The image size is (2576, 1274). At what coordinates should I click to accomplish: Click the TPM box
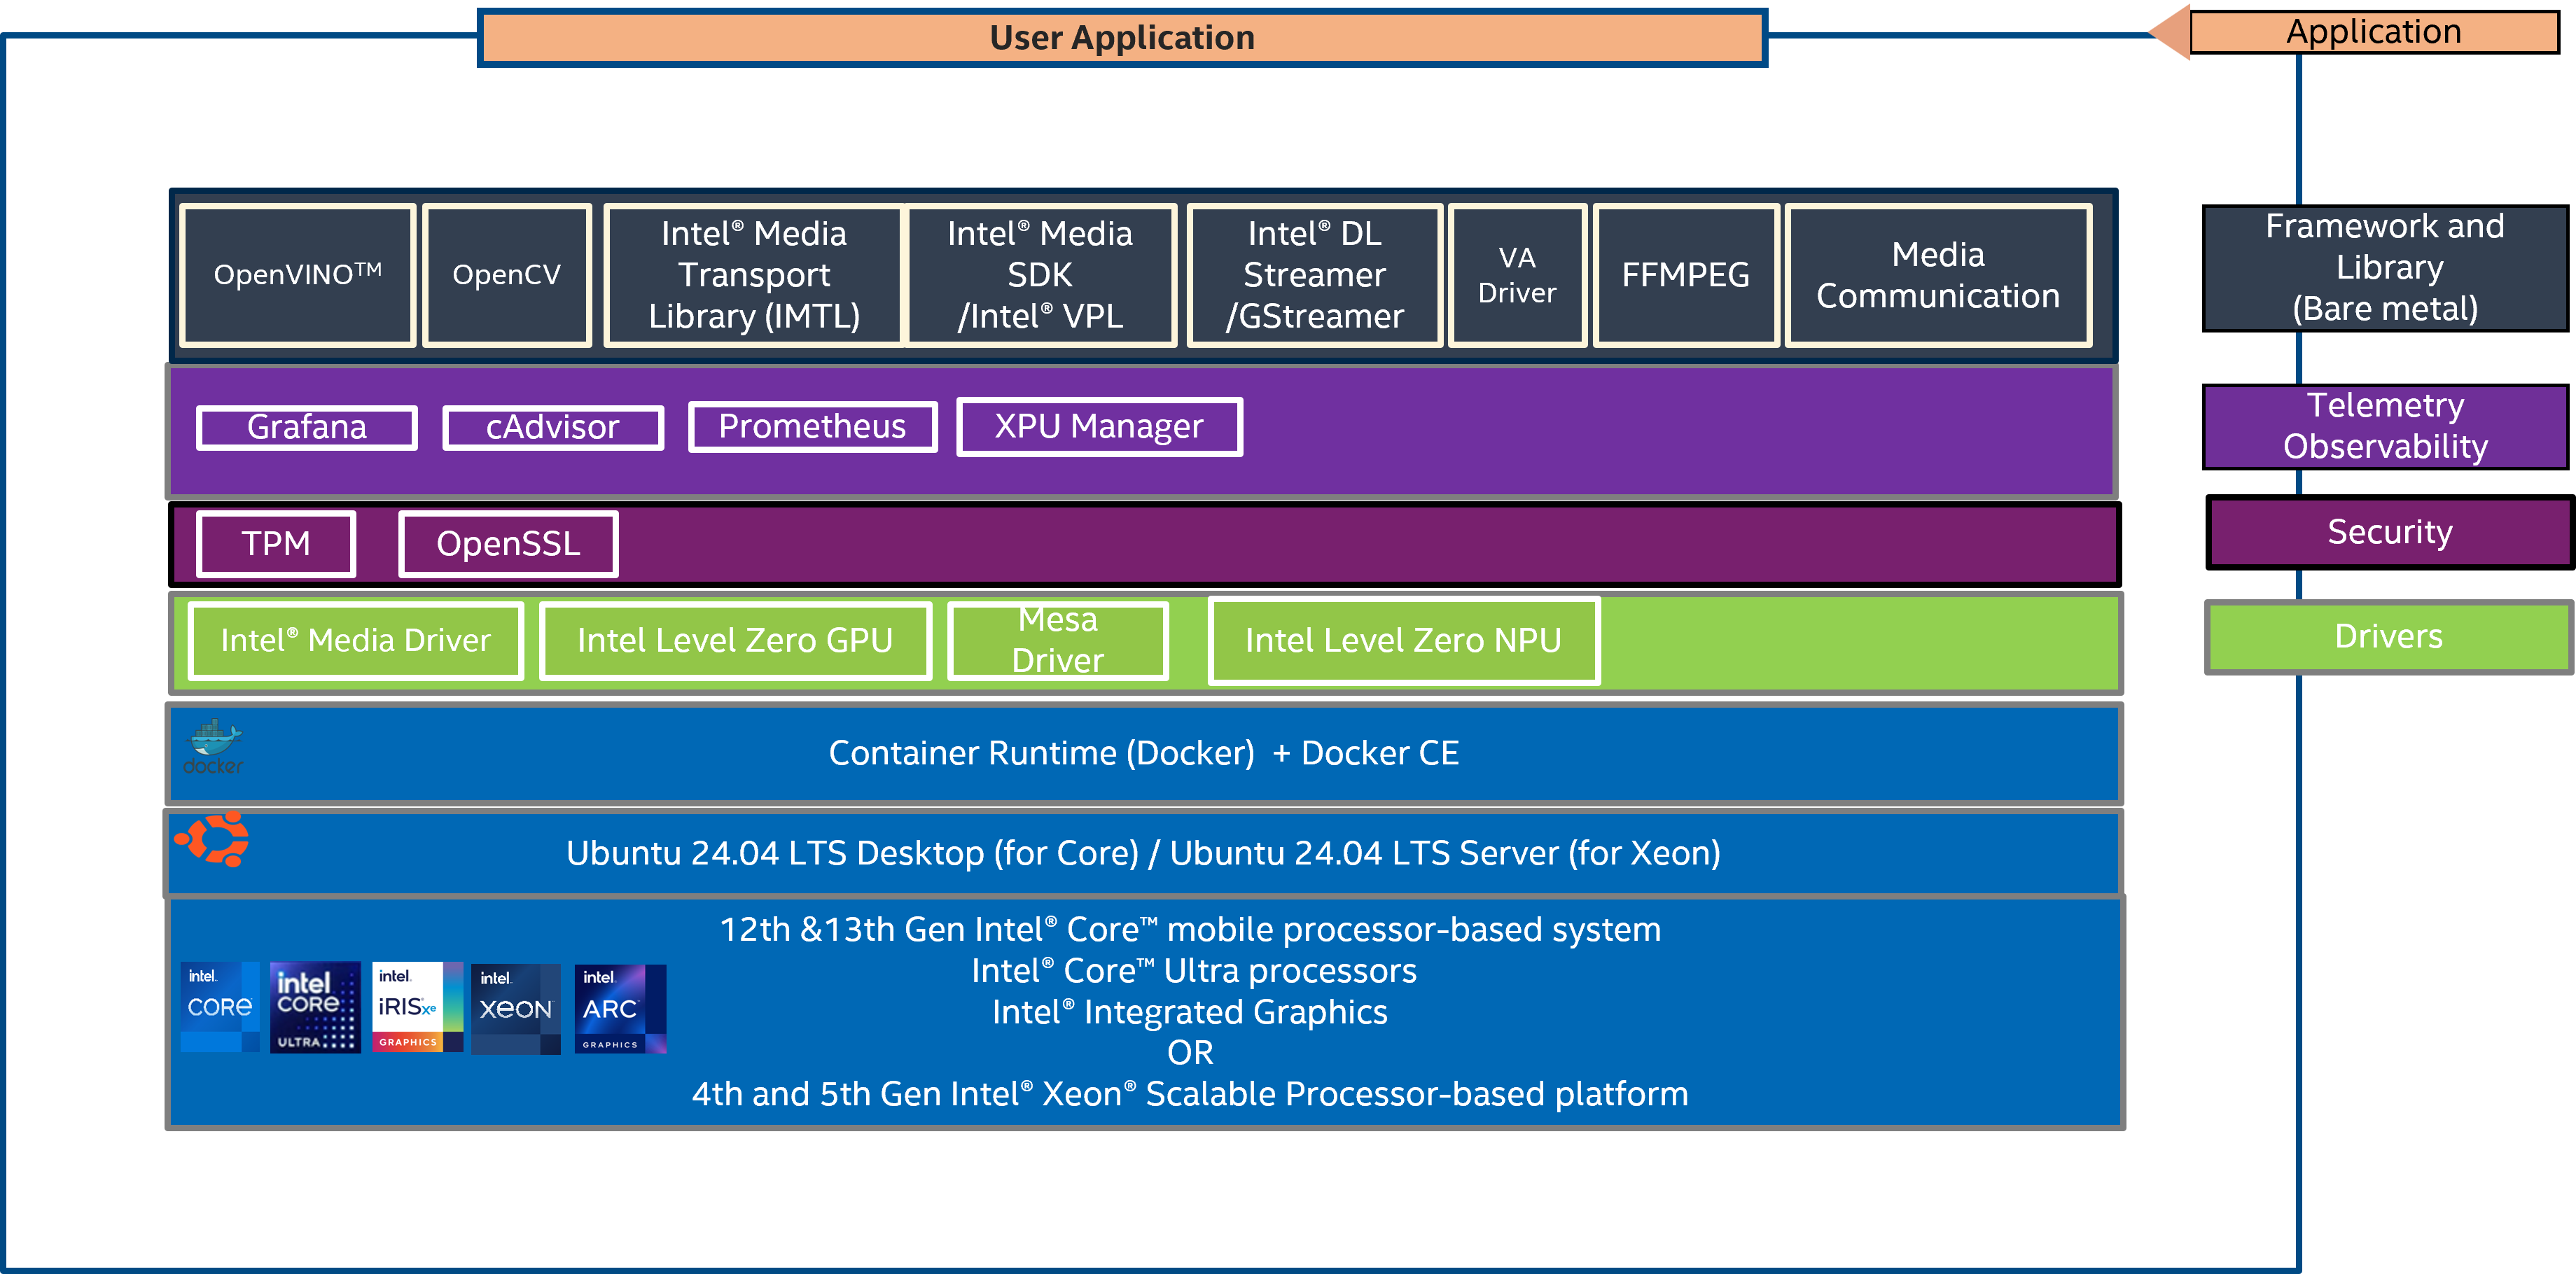[276, 544]
